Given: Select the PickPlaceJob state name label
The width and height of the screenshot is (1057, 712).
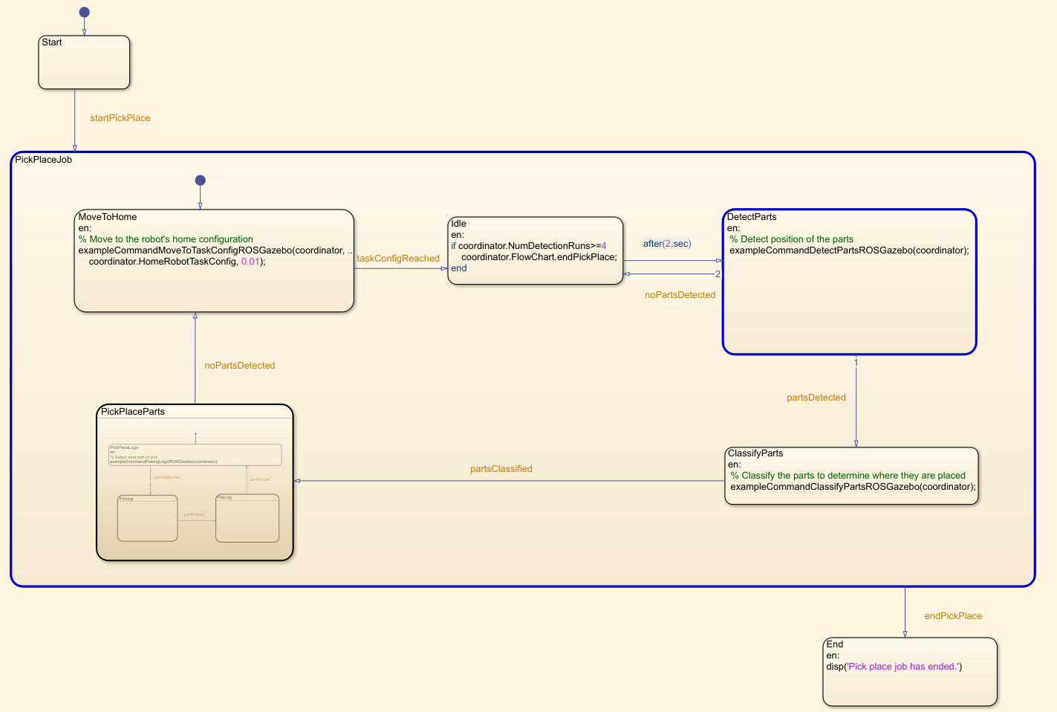Looking at the screenshot, I should 44,160.
